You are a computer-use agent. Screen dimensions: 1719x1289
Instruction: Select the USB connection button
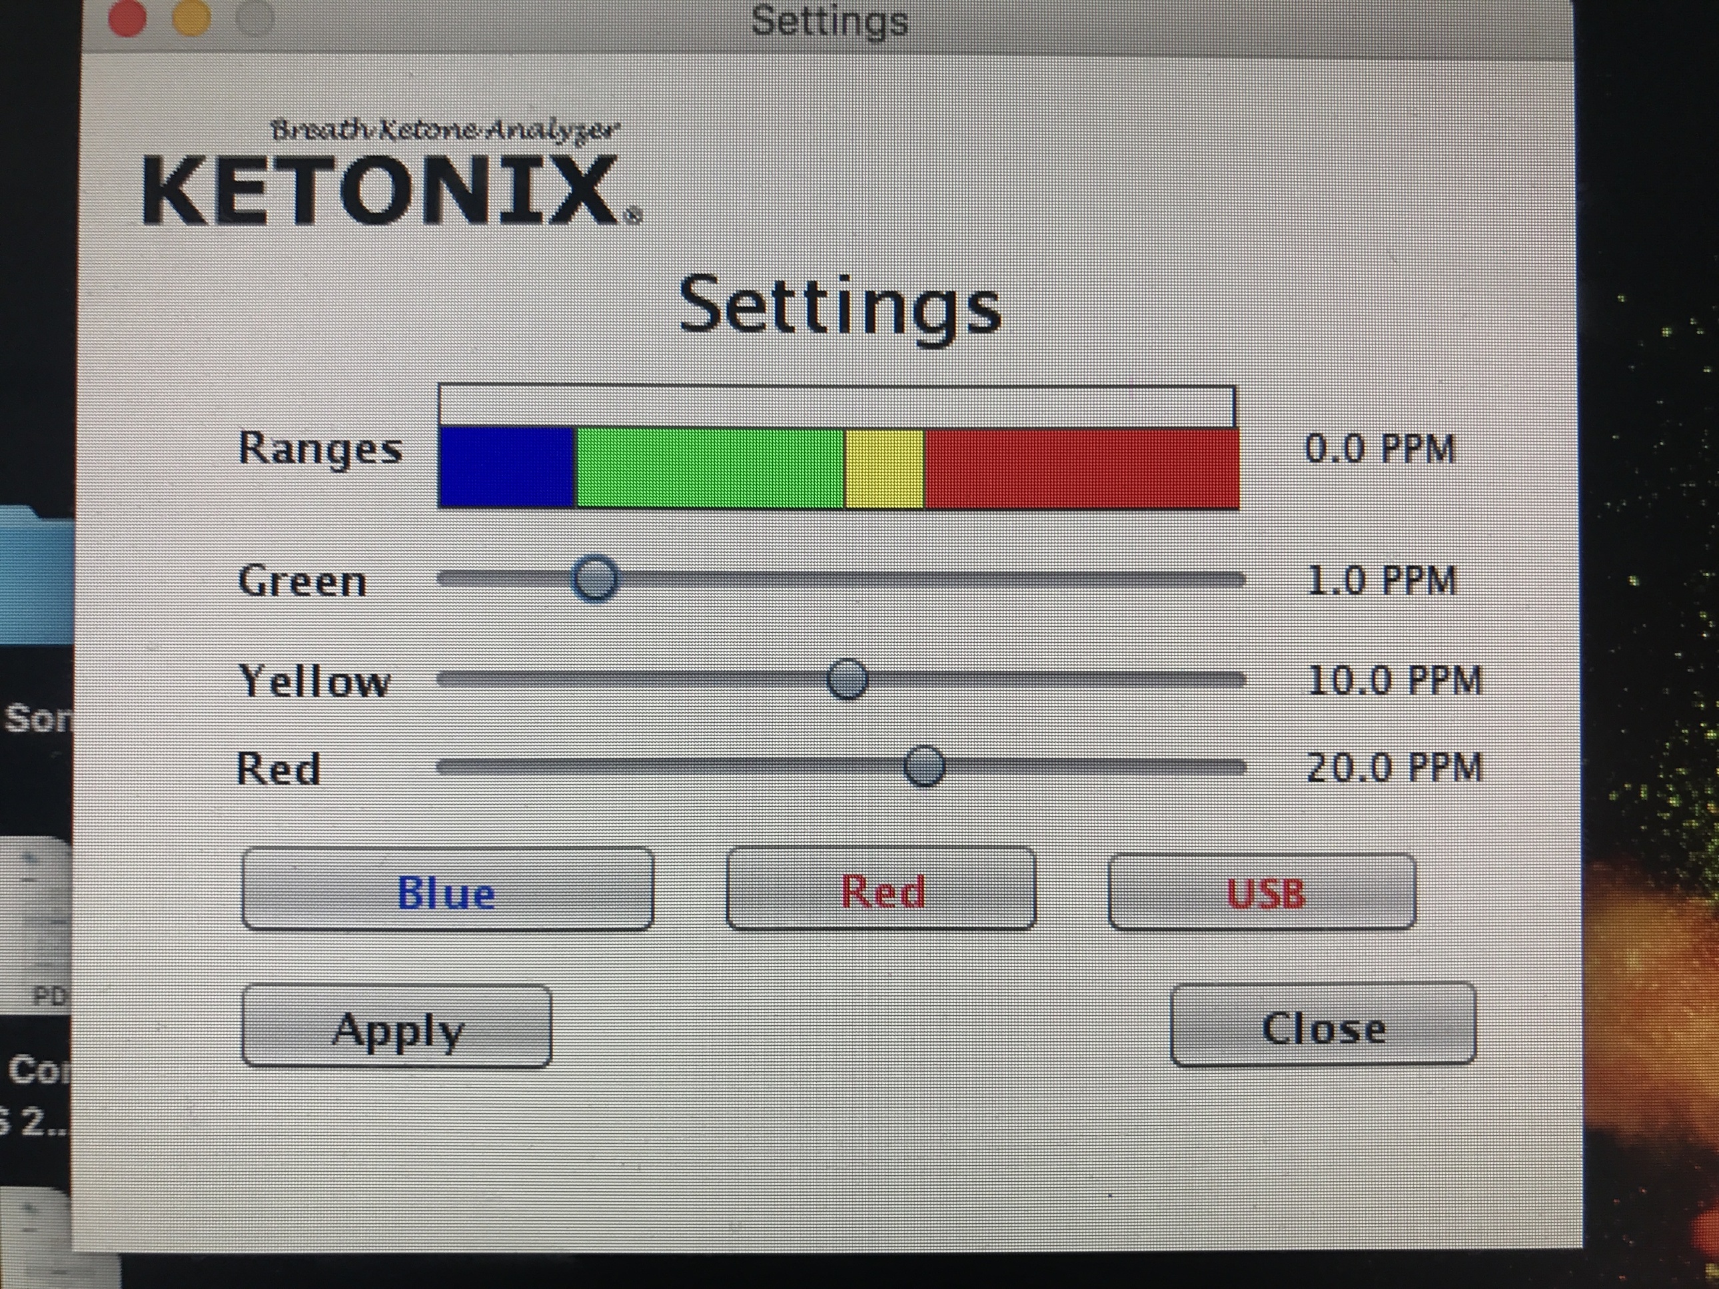click(x=1261, y=892)
